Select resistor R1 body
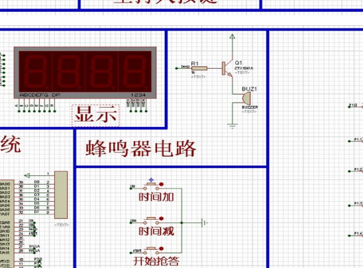The height and width of the screenshot is (268, 363). 199,68
